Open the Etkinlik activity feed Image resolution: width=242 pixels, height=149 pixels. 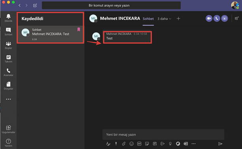pyautogui.click(x=8, y=18)
